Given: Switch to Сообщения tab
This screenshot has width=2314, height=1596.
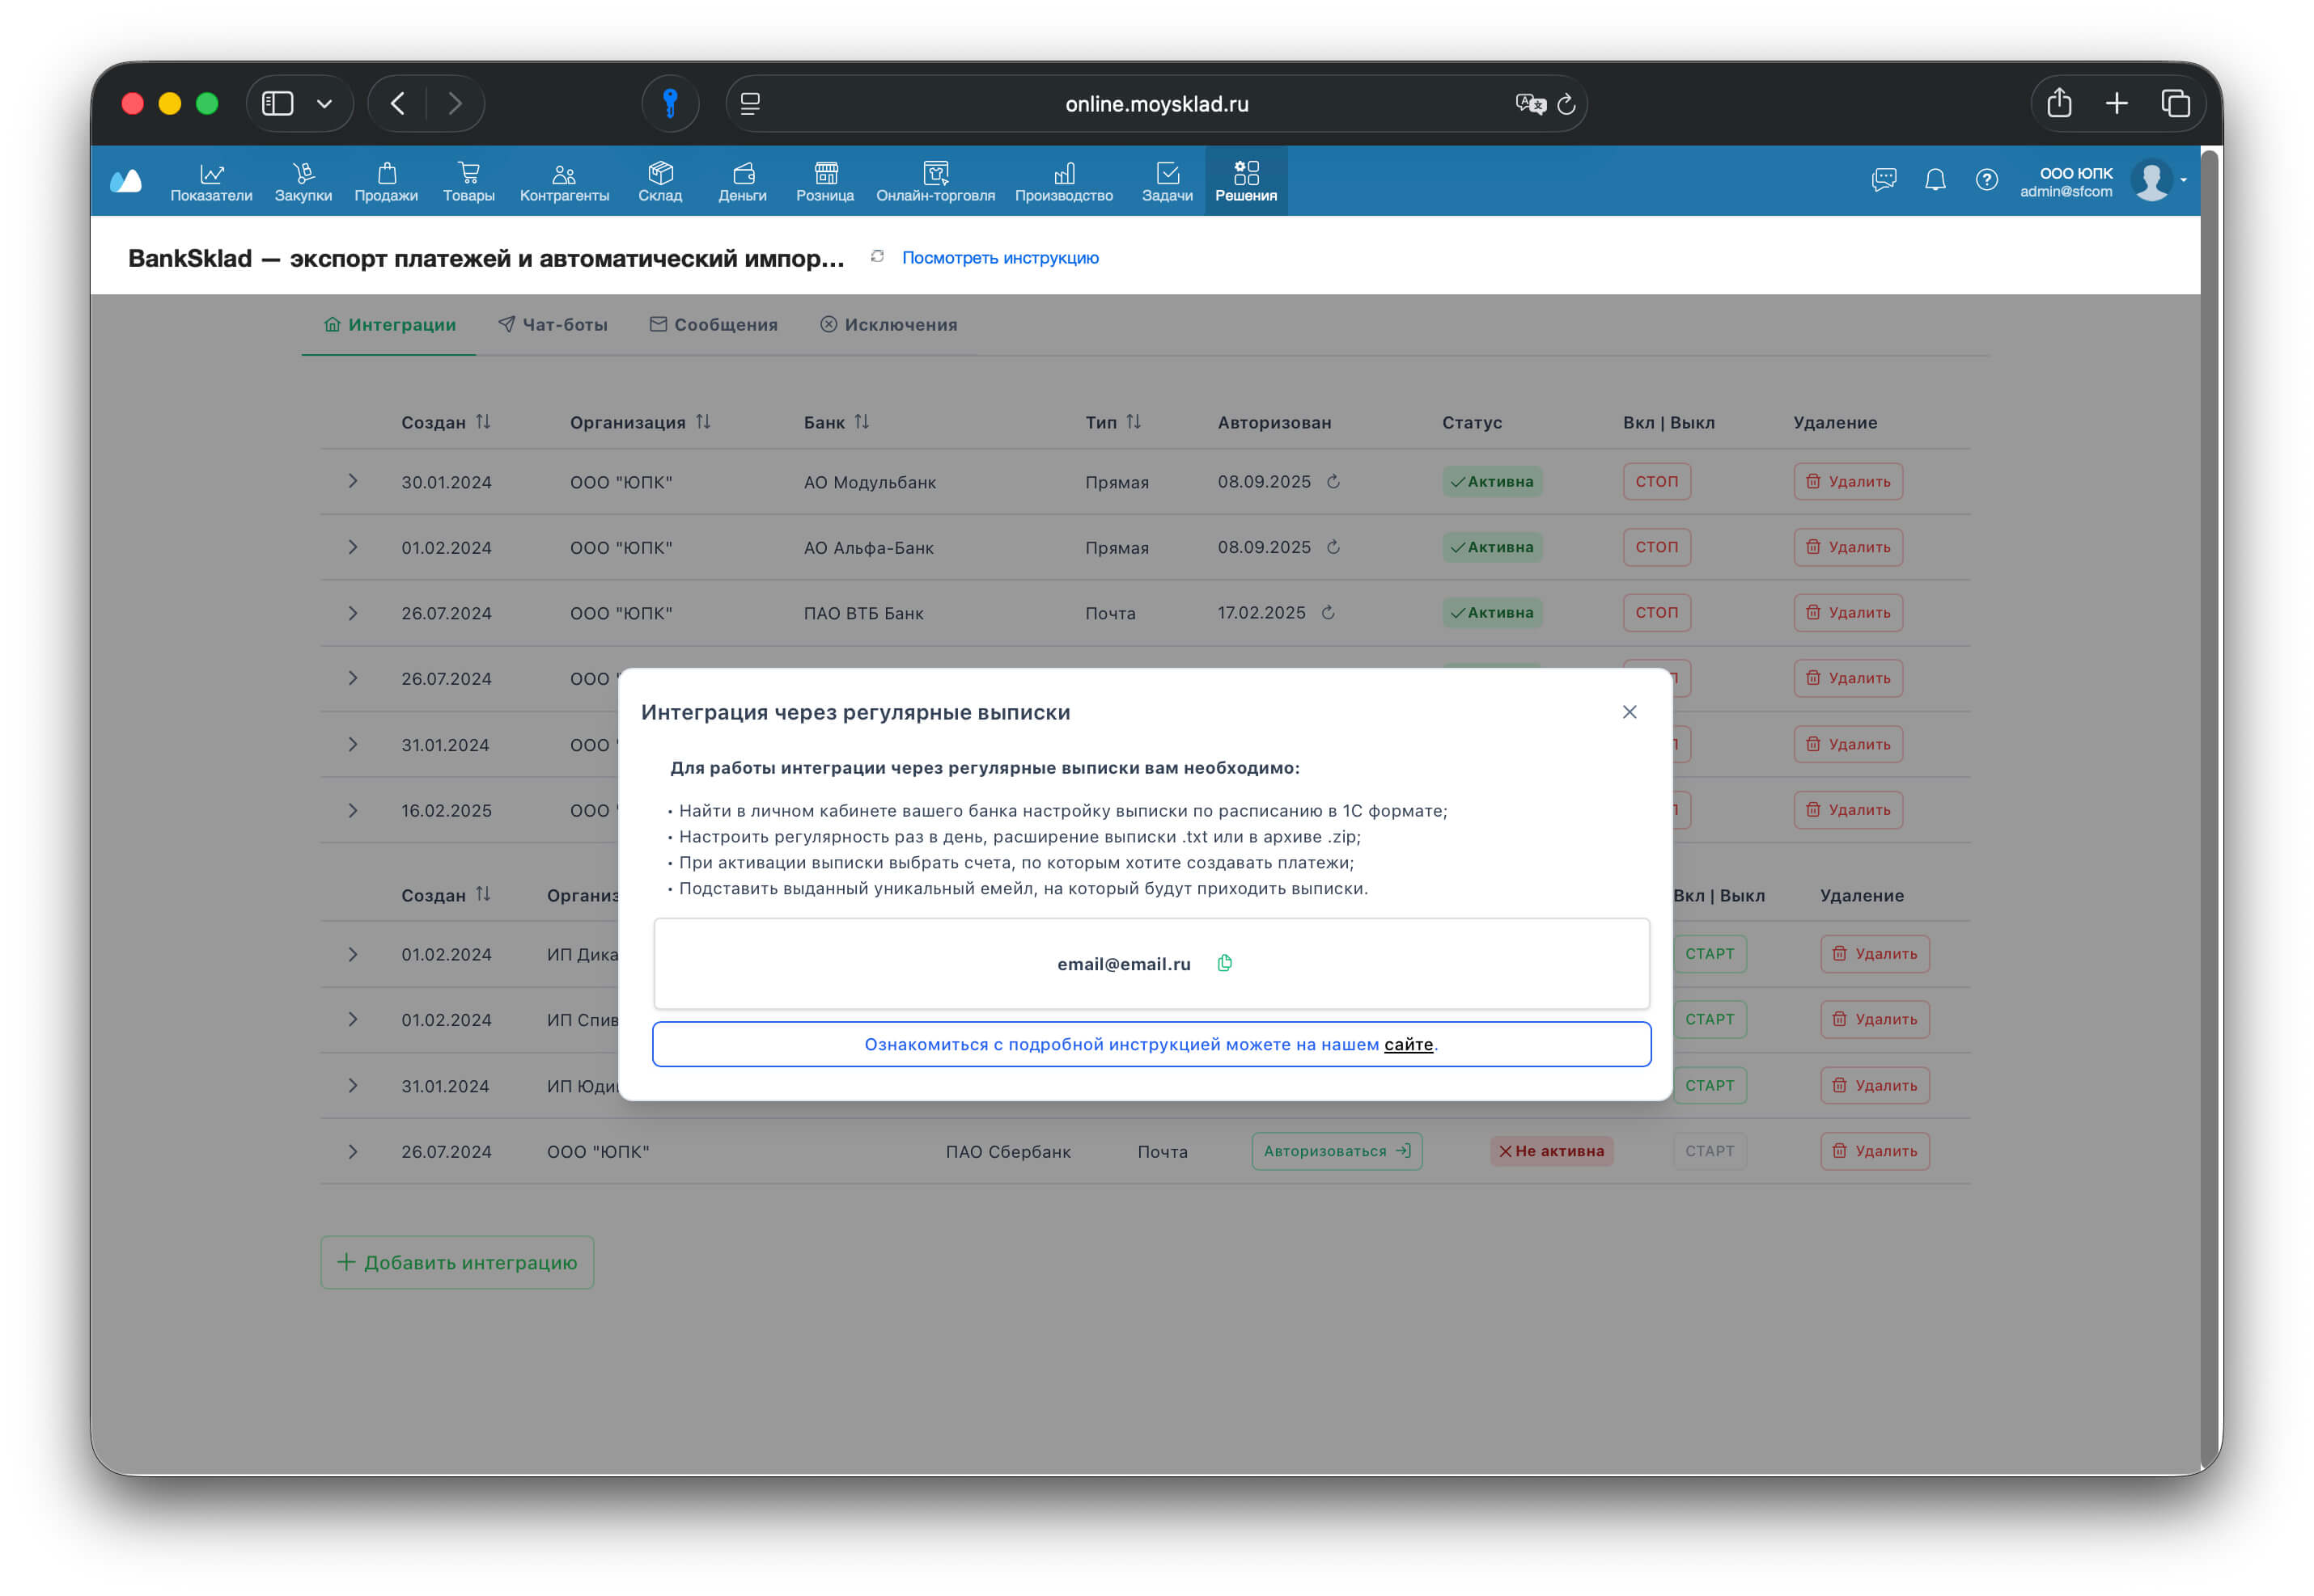Looking at the screenshot, I should (714, 325).
